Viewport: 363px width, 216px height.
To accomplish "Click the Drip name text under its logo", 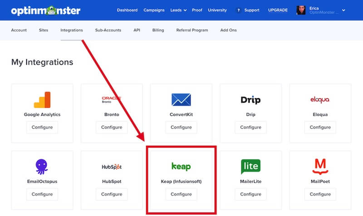I will (251, 115).
